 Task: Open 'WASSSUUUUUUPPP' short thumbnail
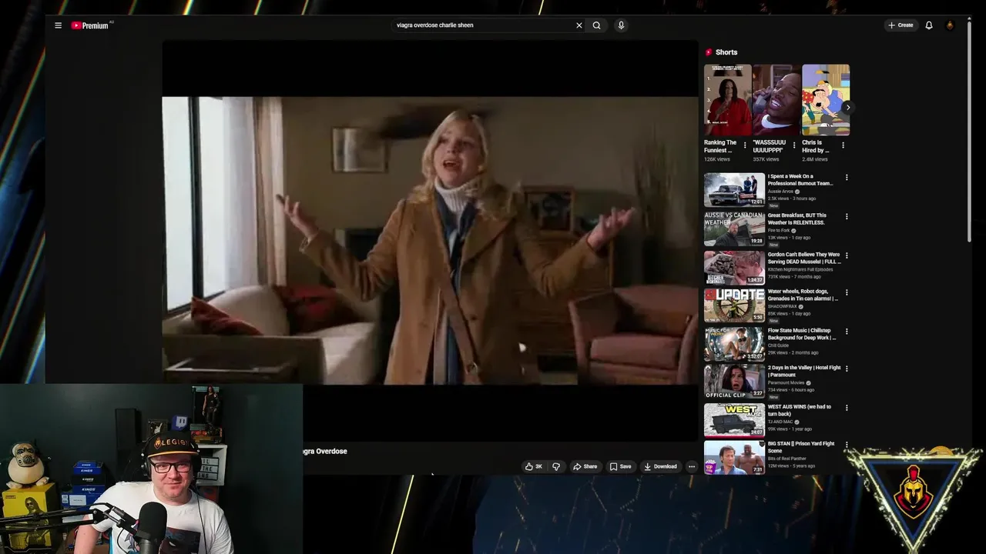776,100
